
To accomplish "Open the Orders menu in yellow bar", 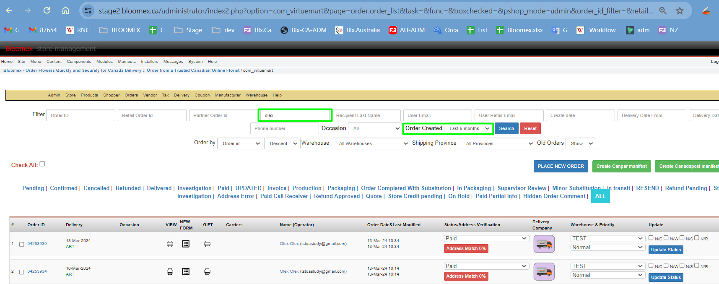I will coord(131,95).
